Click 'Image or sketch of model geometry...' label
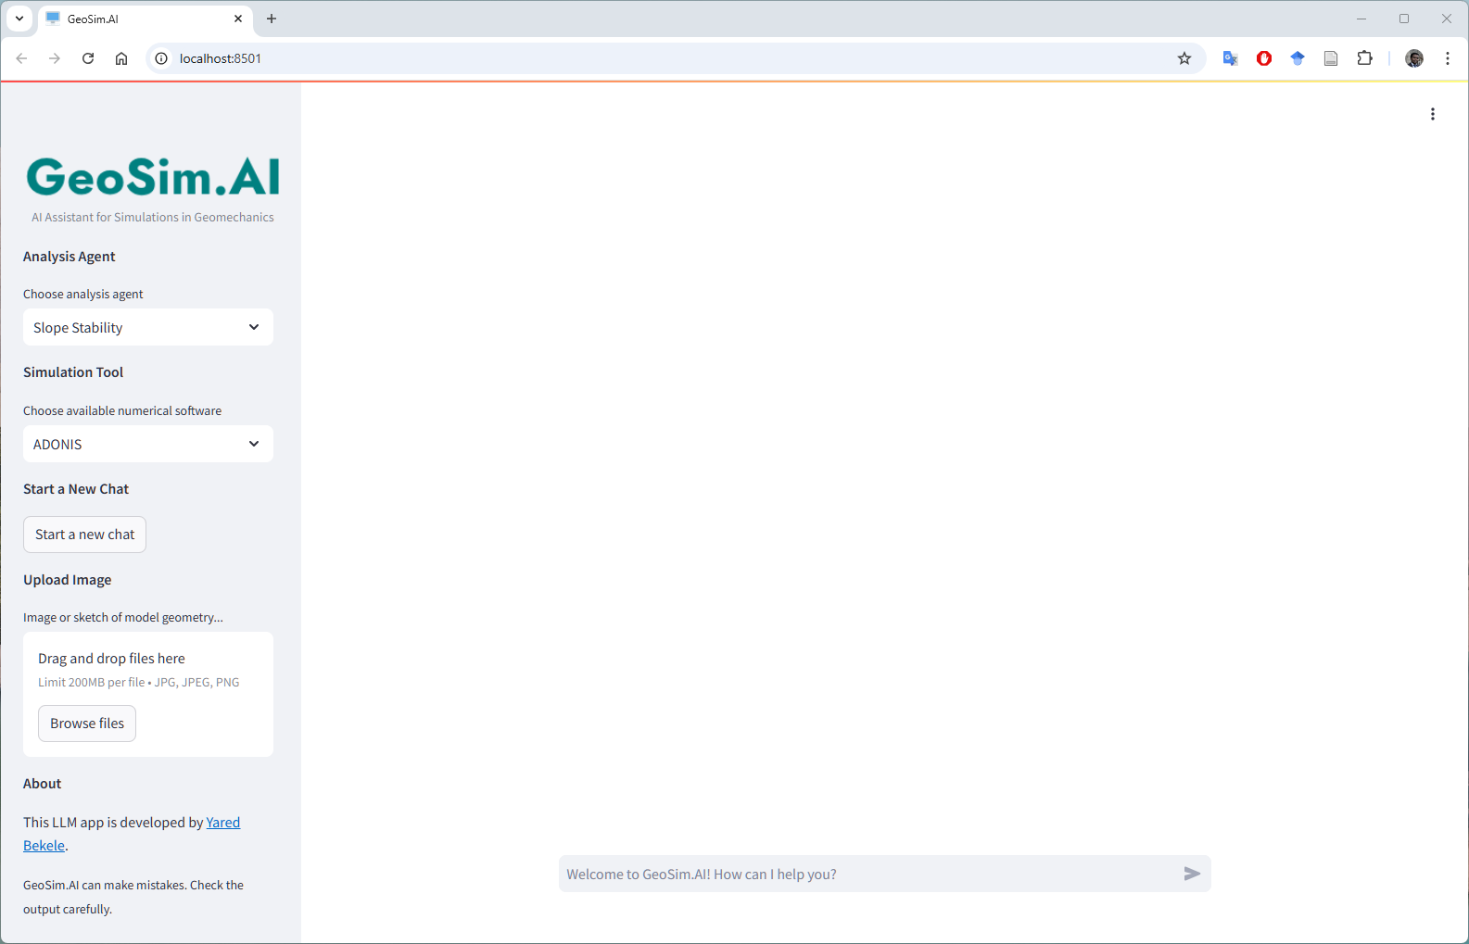1469x944 pixels. tap(123, 617)
